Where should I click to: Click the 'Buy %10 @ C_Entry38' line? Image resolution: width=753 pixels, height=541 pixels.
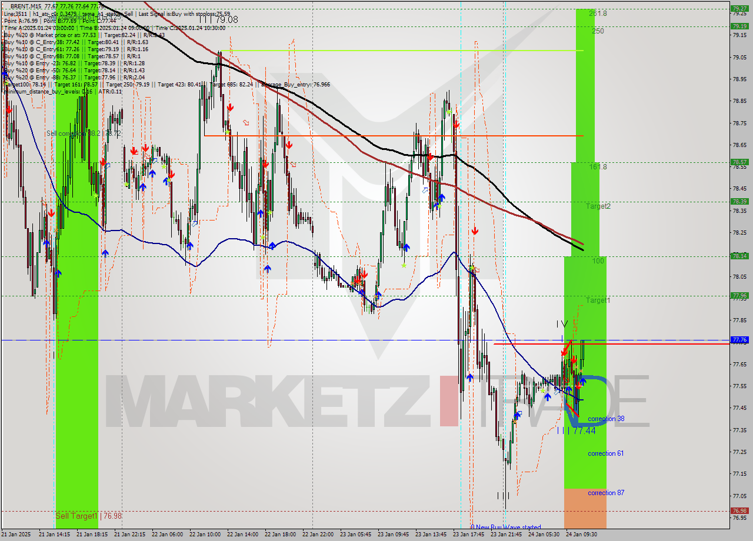(x=76, y=42)
